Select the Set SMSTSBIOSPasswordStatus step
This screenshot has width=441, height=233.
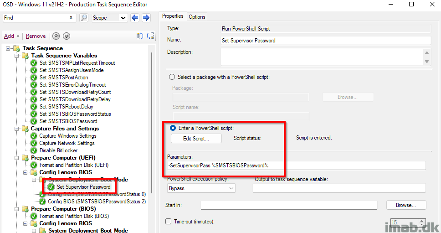click(x=75, y=114)
